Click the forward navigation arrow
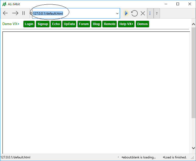 (x=15, y=13)
